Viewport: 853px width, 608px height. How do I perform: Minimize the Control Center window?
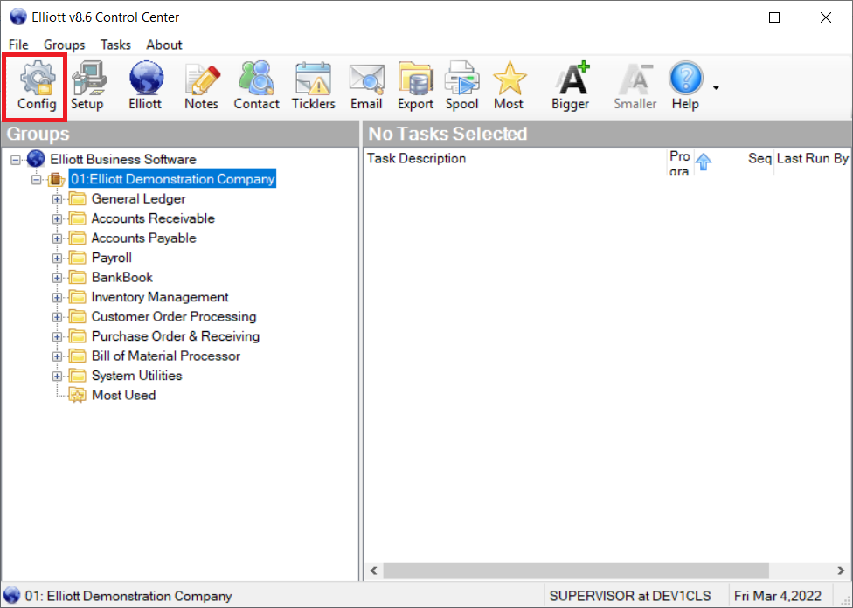(724, 17)
